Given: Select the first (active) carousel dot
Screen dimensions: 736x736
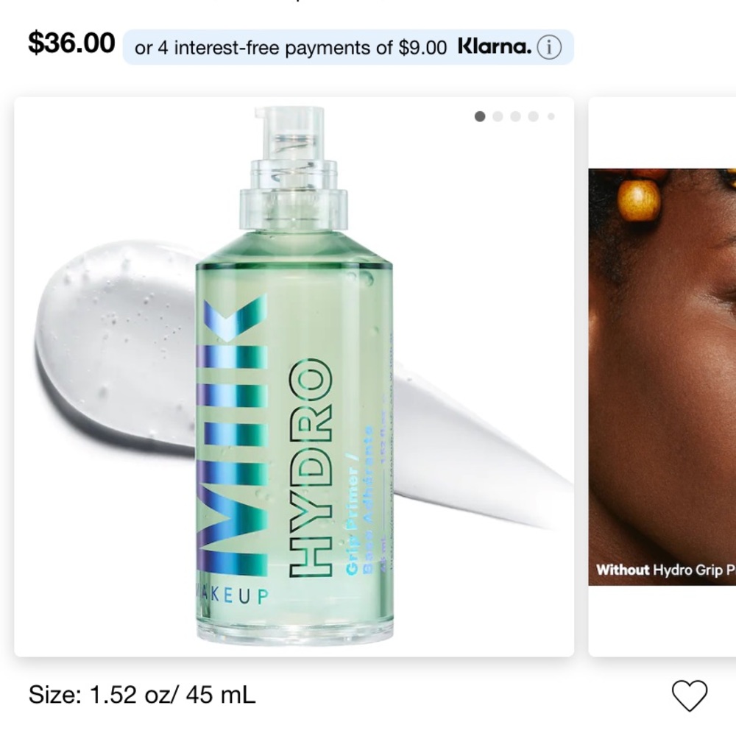Looking at the screenshot, I should [480, 116].
